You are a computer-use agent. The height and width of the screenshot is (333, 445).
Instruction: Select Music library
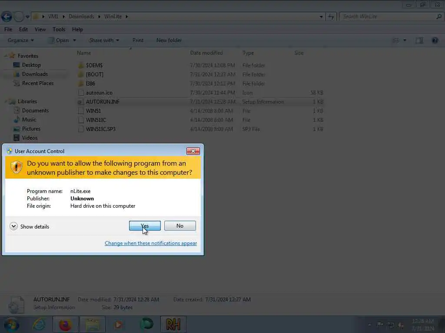pyautogui.click(x=29, y=120)
